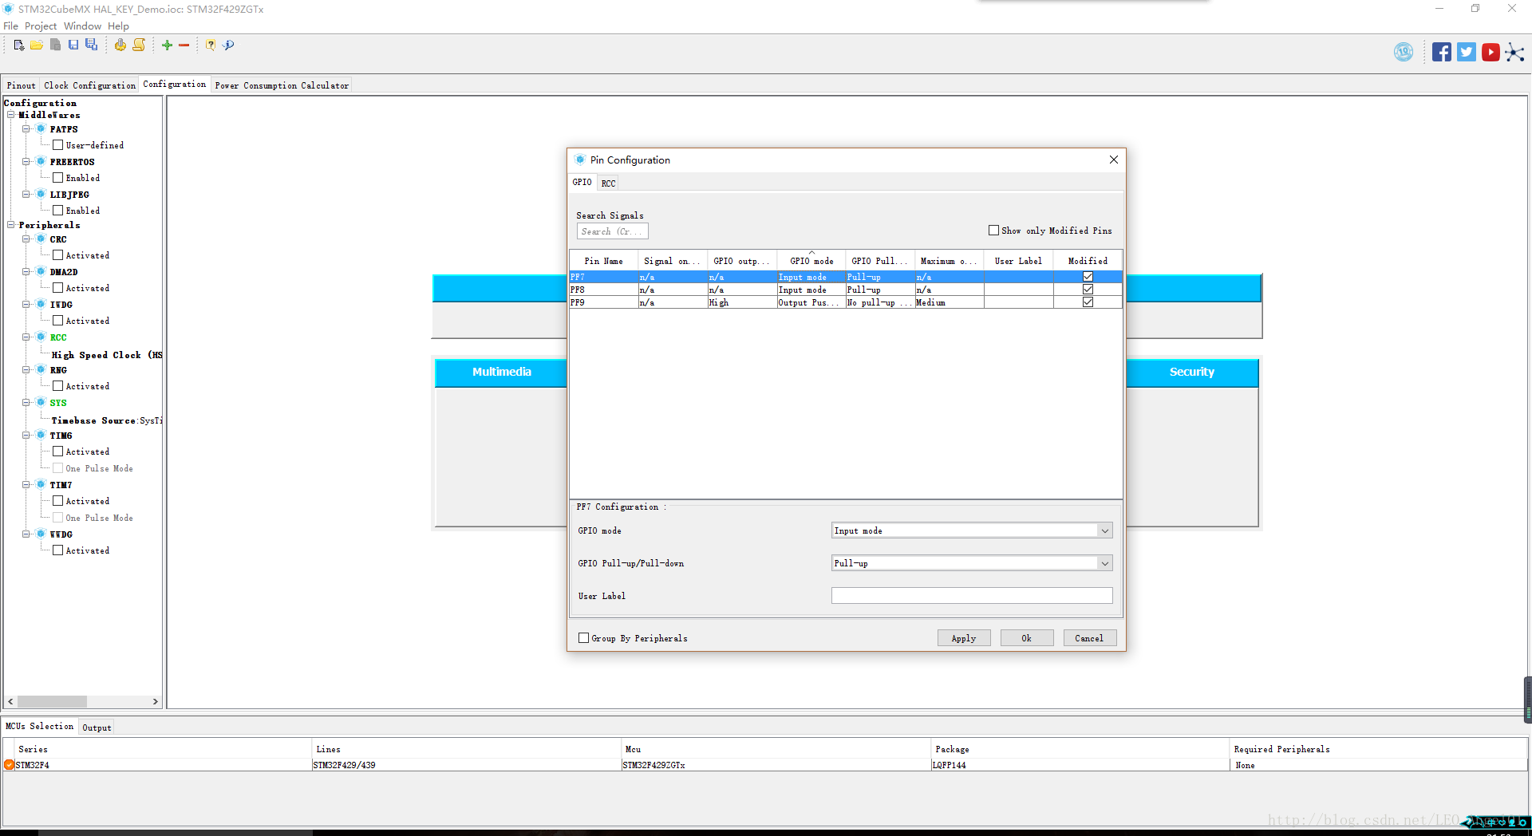1532x836 pixels.
Task: Click the gear icon beside TIM6
Action: [41, 436]
